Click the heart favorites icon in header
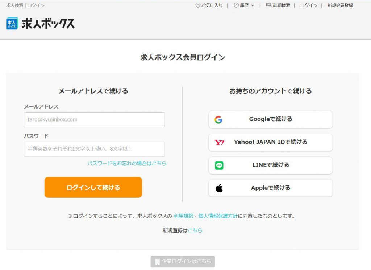371x270 pixels. pos(198,5)
